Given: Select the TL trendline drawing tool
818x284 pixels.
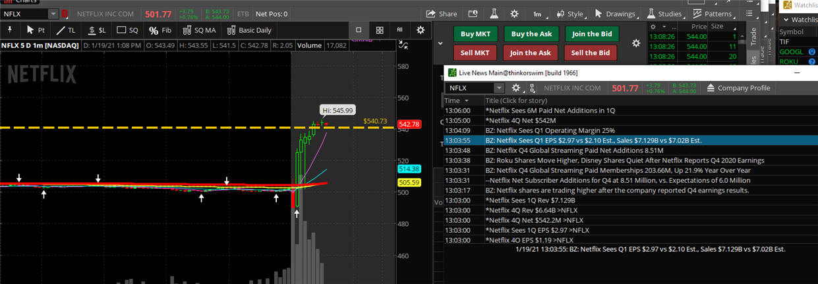Looking at the screenshot, I should click(66, 30).
